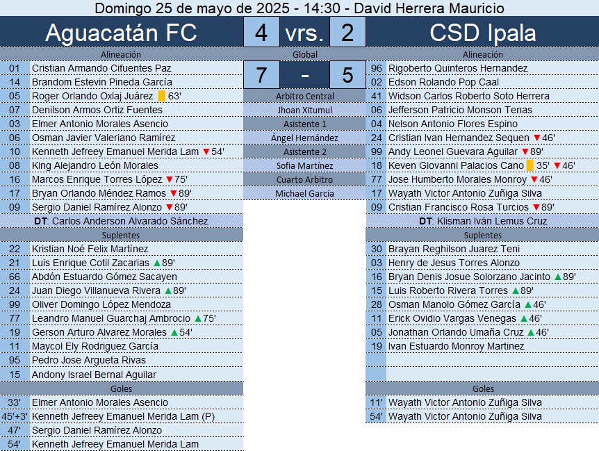The image size is (599, 451).
Task: Select the CSD Ipala team header
Action: [x=482, y=33]
